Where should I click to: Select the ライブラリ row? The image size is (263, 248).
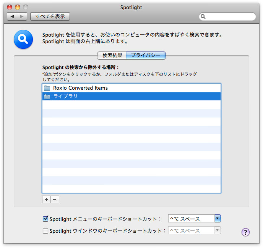pos(131,96)
